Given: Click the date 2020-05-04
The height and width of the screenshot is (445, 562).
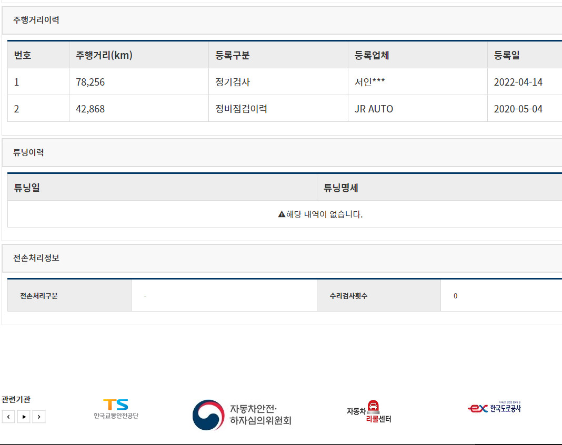Looking at the screenshot, I should (x=518, y=109).
